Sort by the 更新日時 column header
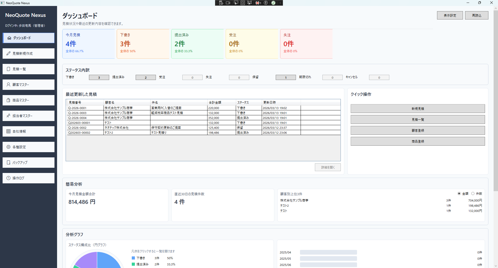This screenshot has width=498, height=268. [281, 102]
